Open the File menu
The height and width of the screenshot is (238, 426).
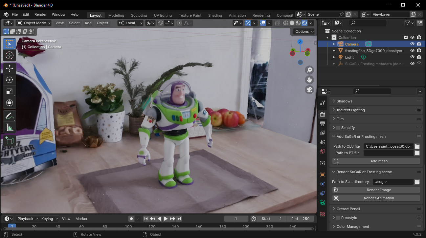click(x=15, y=14)
